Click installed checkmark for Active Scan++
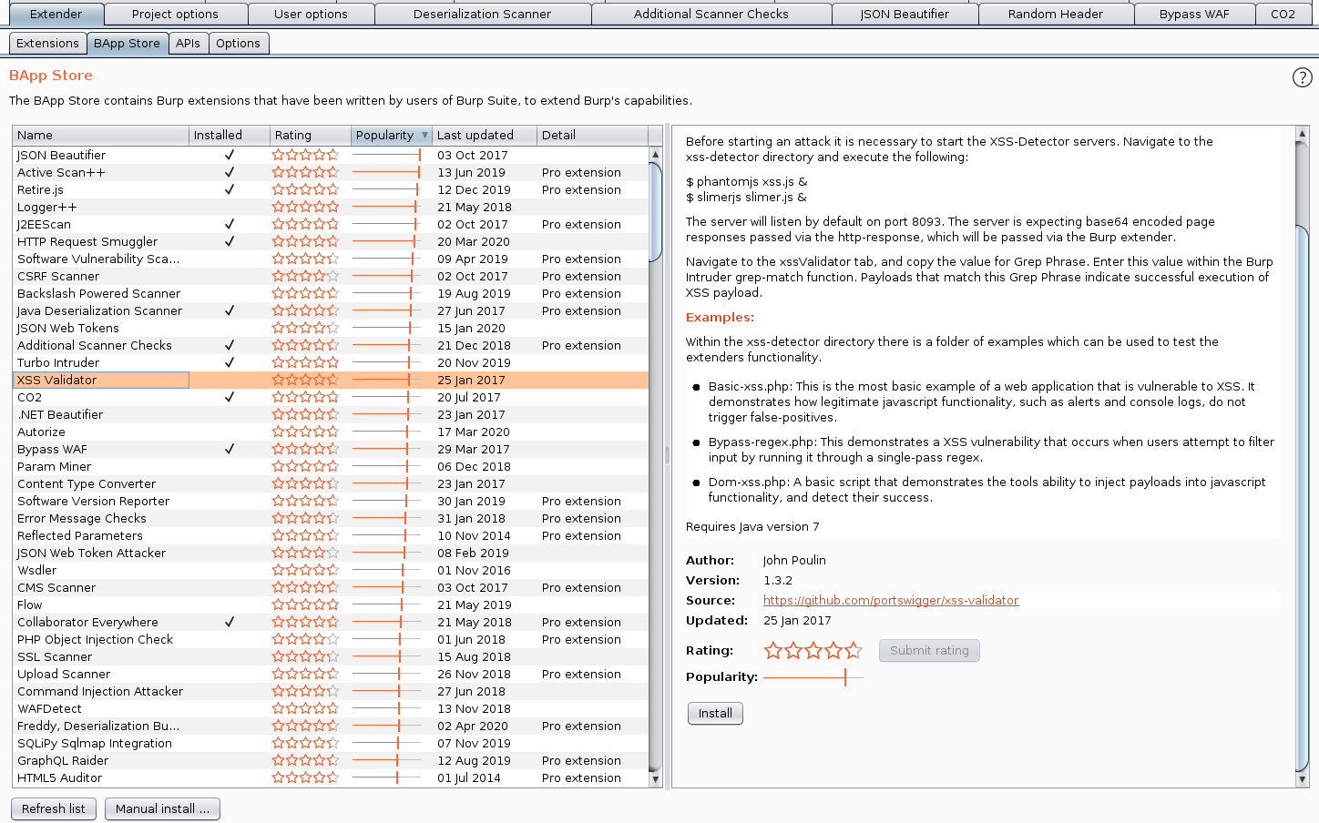This screenshot has height=823, width=1319. tap(230, 172)
